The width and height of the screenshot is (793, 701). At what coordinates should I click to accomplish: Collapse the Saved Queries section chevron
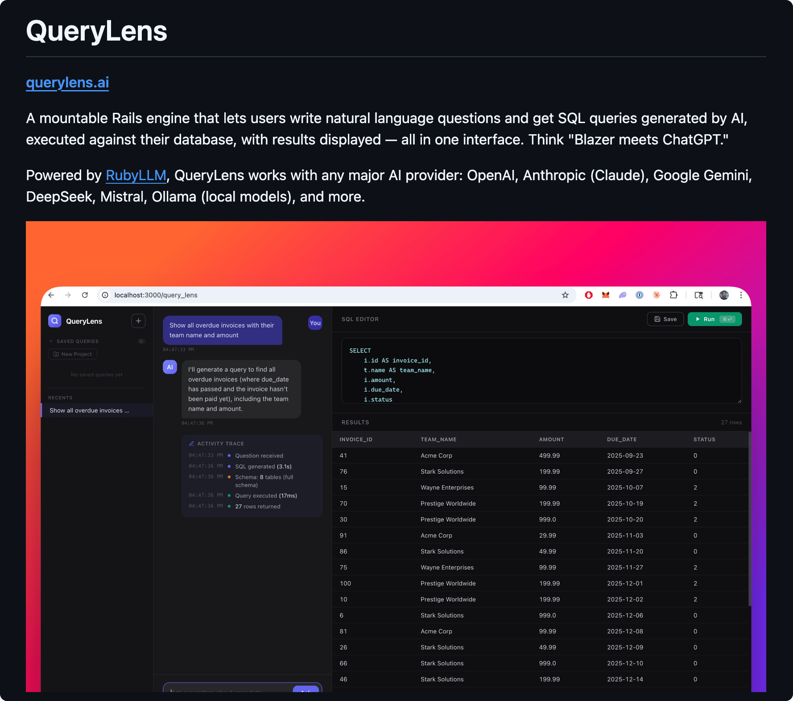pyautogui.click(x=51, y=342)
